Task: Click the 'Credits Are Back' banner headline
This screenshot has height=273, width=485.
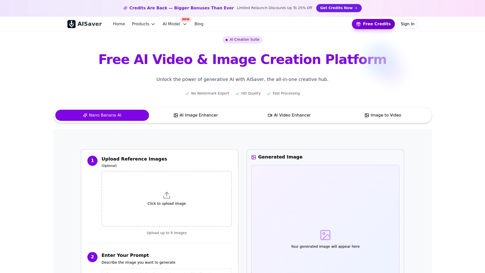Action: tap(182, 8)
